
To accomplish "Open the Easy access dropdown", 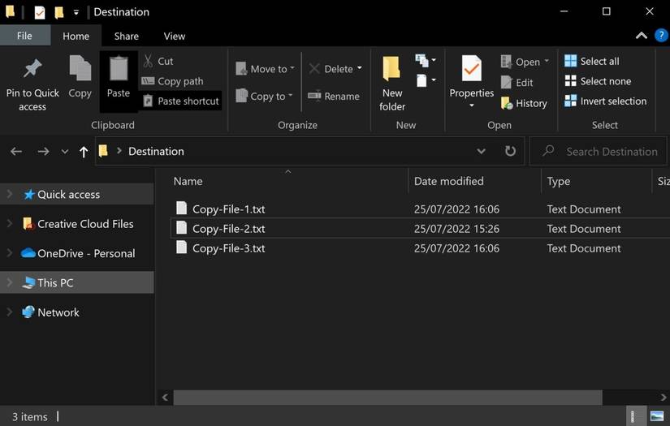I will click(426, 80).
